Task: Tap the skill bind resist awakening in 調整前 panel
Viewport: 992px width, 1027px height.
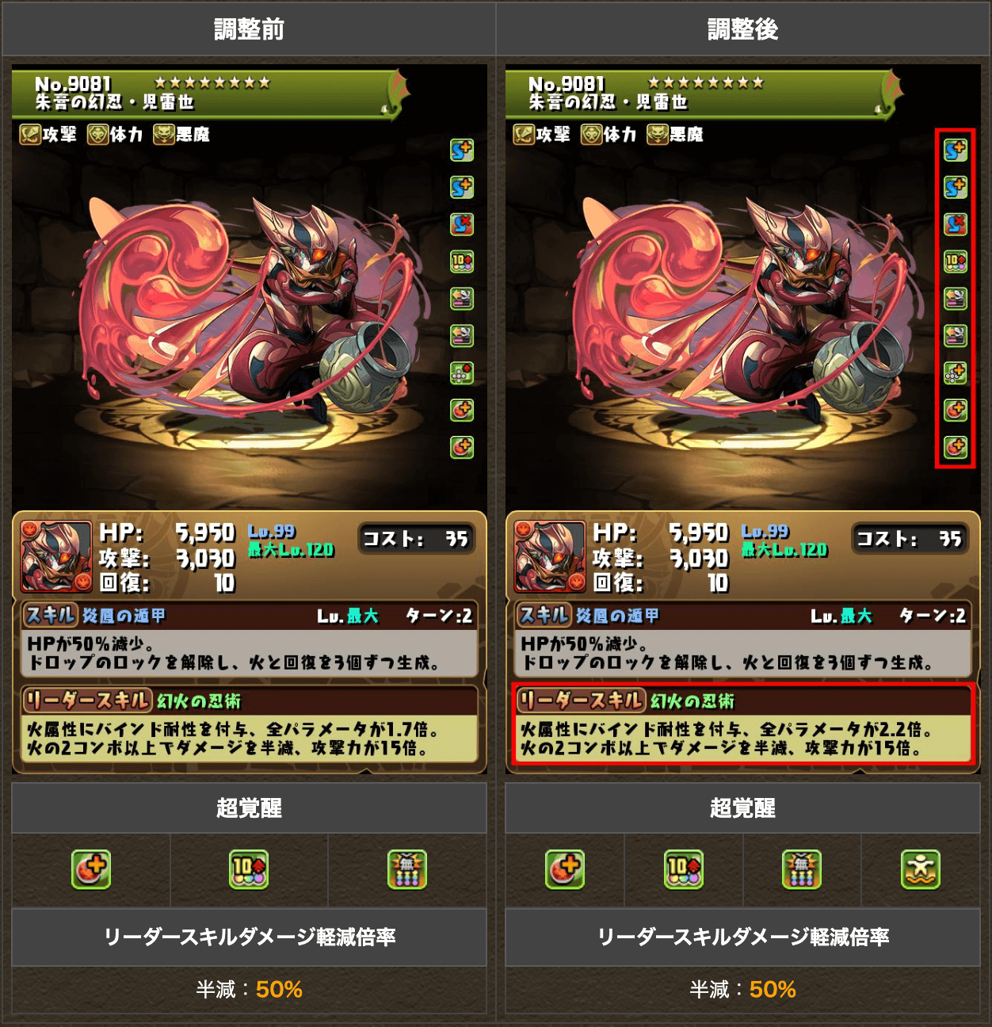Action: click(462, 224)
